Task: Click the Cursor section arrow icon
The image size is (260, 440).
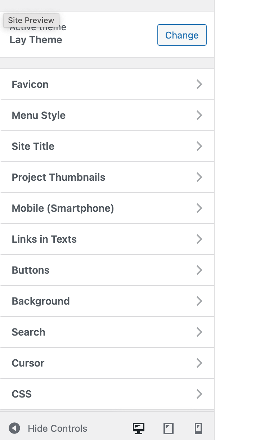Action: coord(199,363)
